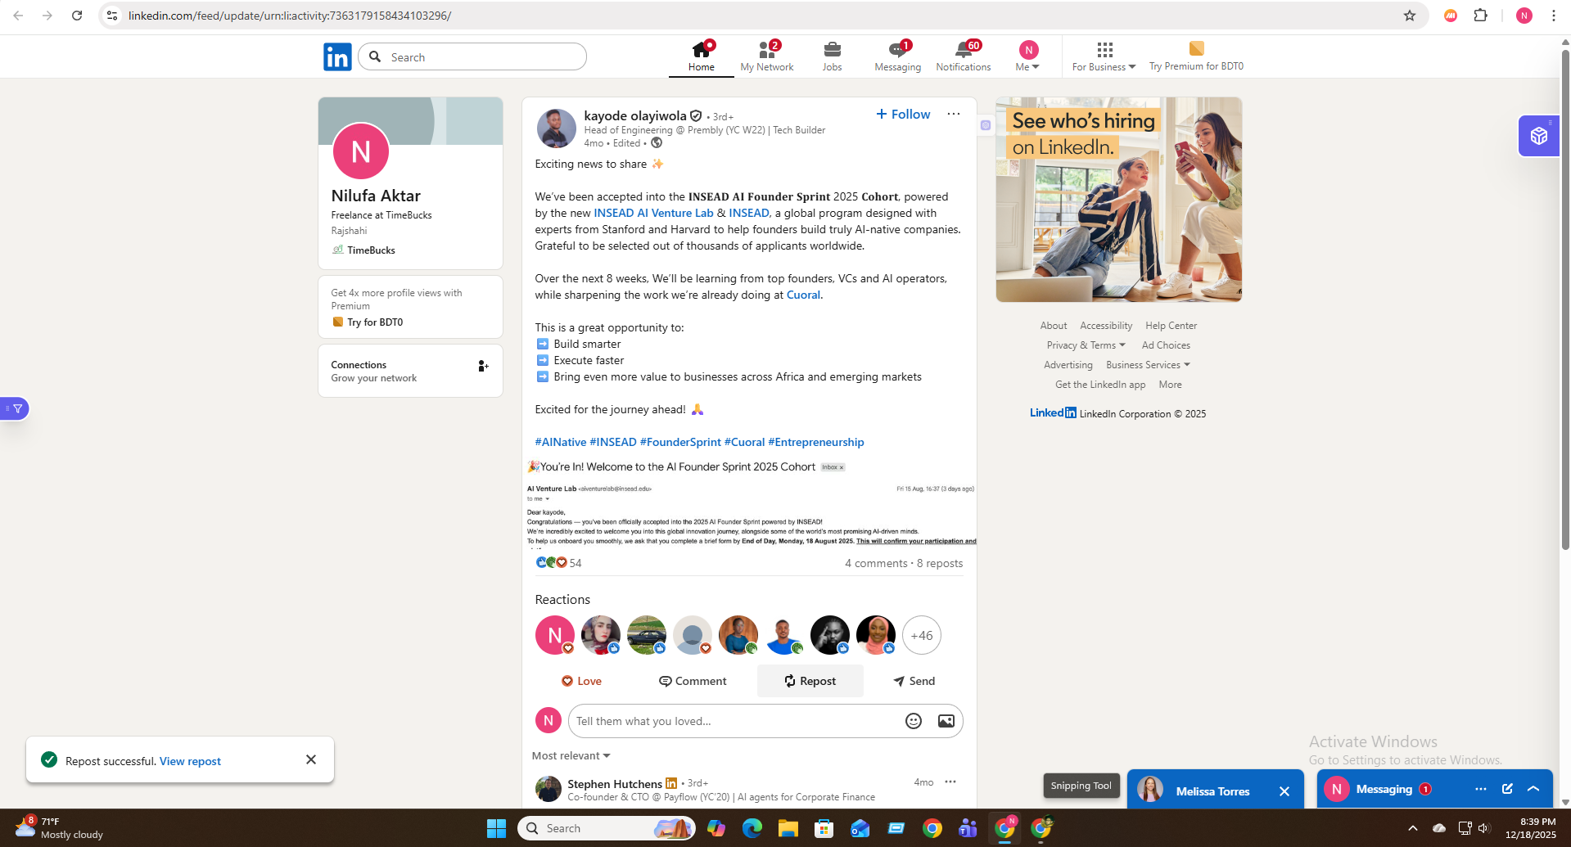Screen dimensions: 1571x847
Task: Click the purple filter extension button
Action: point(15,408)
